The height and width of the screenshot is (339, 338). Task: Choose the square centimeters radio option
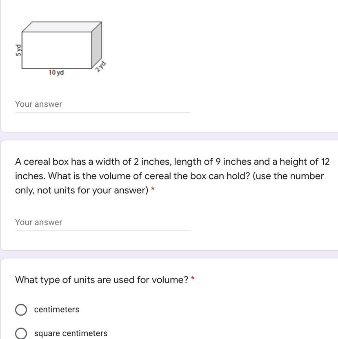coord(21,333)
